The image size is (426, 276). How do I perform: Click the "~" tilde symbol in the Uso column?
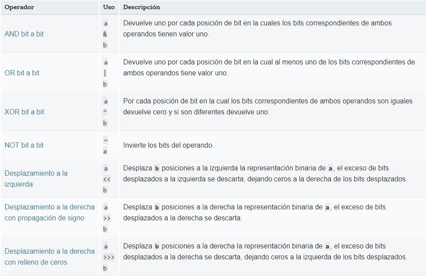(x=105, y=140)
